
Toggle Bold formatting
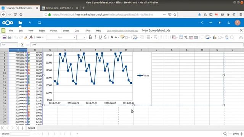tap(90, 37)
